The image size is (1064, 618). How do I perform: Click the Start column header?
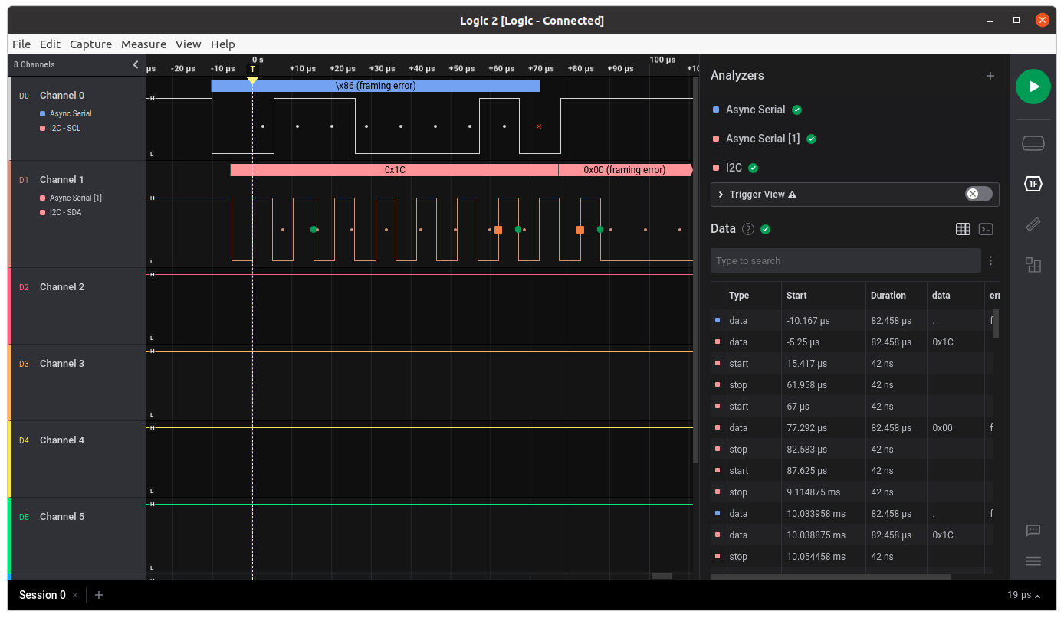point(796,296)
